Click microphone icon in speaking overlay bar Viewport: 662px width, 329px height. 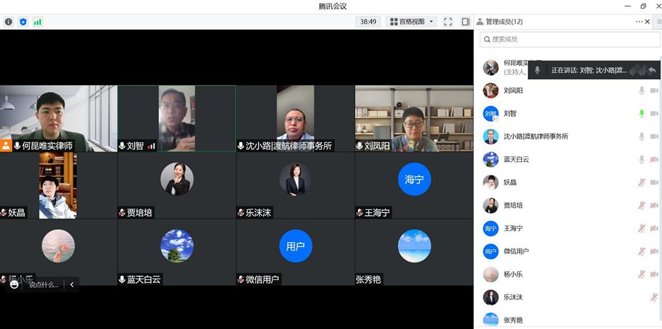pos(537,70)
